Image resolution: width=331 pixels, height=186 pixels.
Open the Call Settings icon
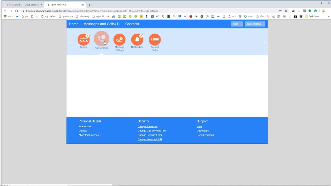[x=101, y=39]
